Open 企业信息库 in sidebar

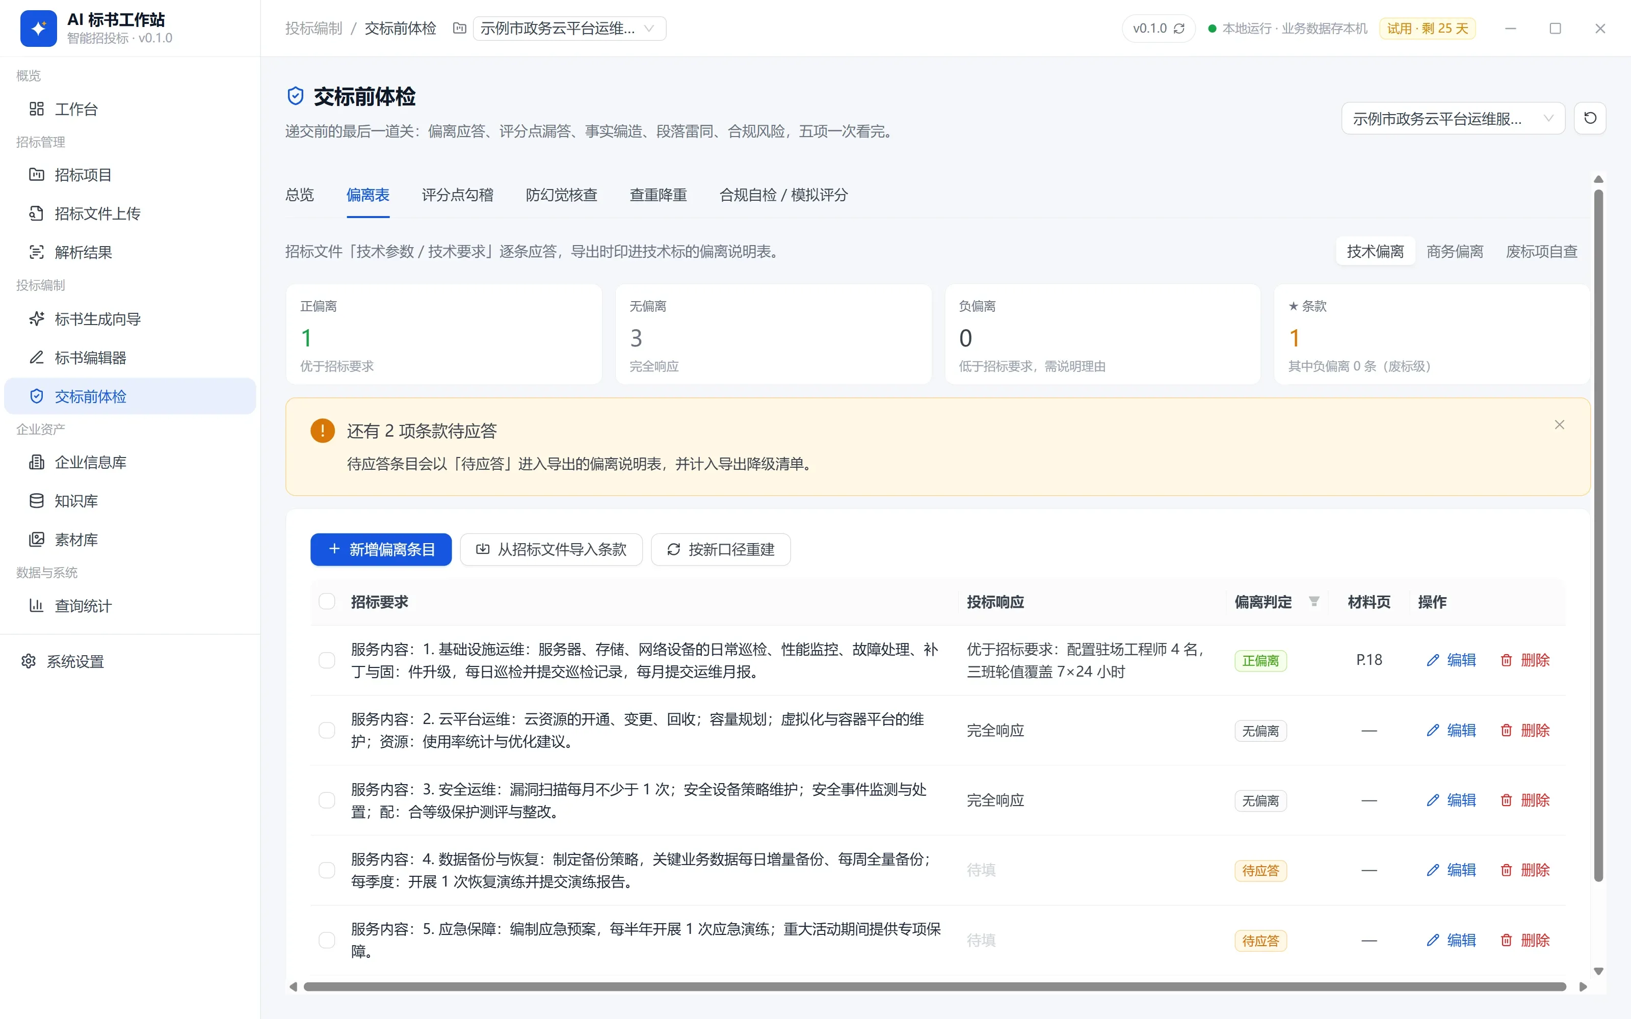(130, 462)
